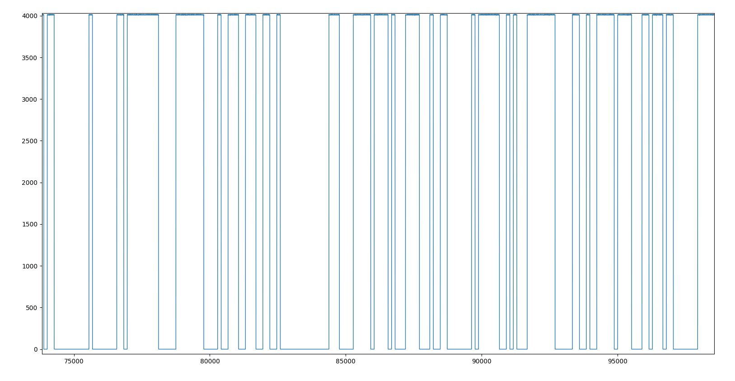The height and width of the screenshot is (381, 735).
Task: Click the y-axis label 500
Action: coord(32,308)
